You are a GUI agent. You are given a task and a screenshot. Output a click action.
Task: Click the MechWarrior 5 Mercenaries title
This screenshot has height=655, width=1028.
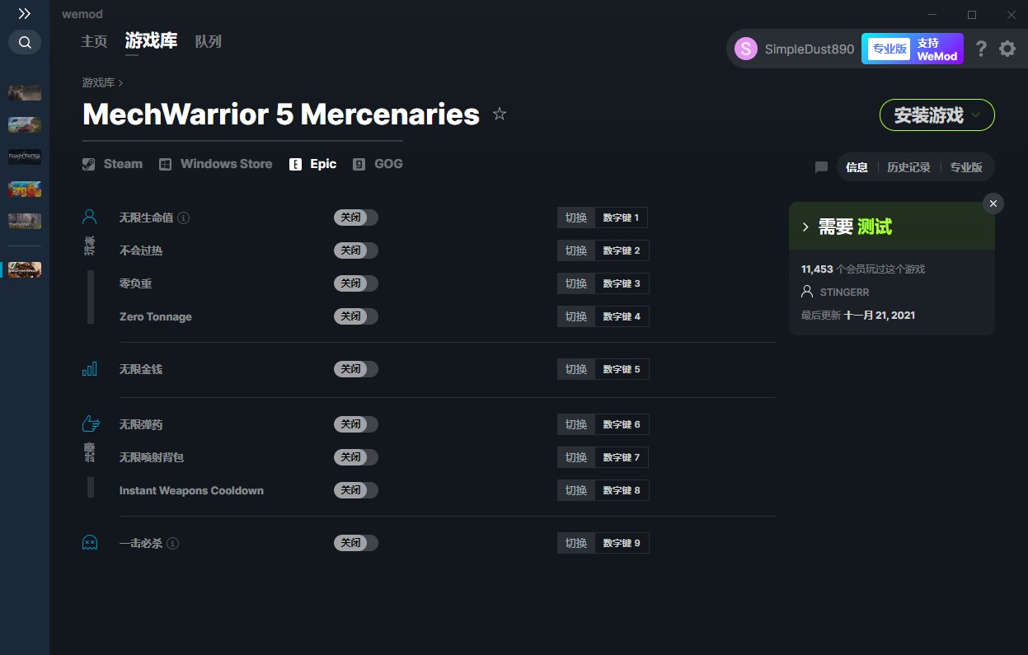click(281, 115)
